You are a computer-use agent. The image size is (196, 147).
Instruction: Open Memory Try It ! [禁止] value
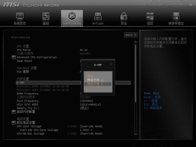[x=84, y=108]
